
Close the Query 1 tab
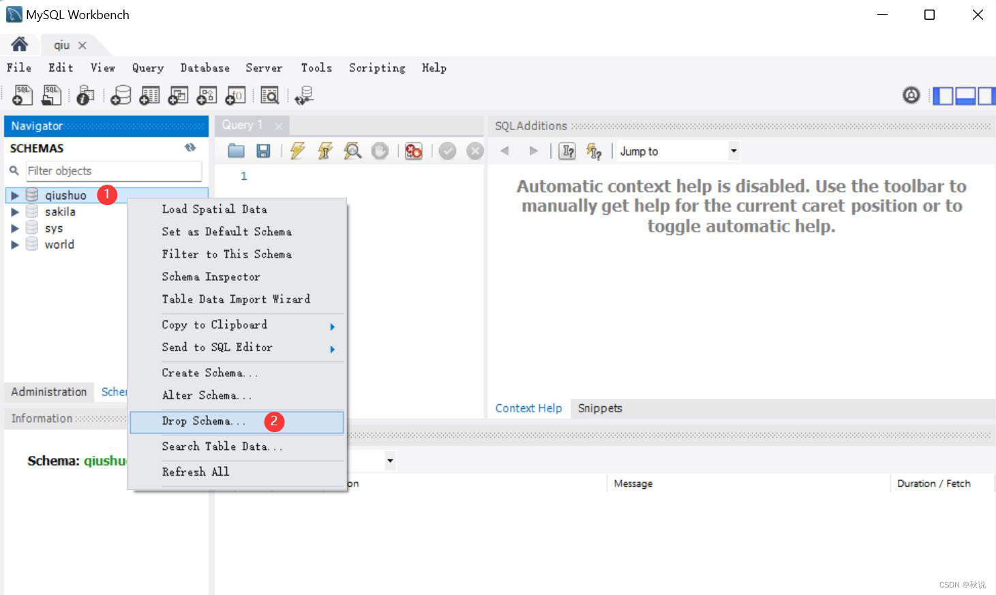pos(278,125)
